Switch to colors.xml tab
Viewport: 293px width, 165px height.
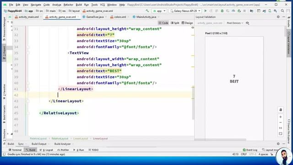point(119,17)
